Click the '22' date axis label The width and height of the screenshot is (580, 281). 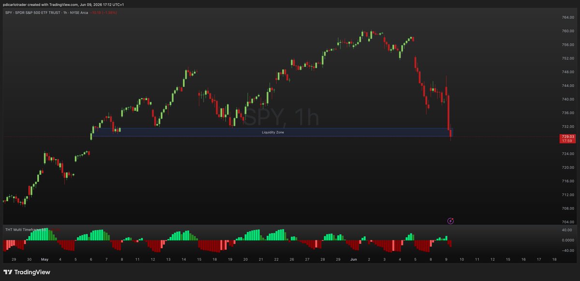[276, 259]
